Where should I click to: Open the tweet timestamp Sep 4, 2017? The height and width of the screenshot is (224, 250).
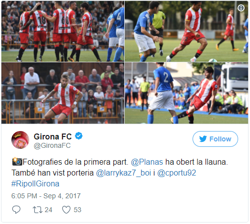tap(46, 196)
